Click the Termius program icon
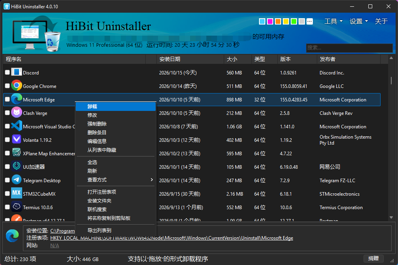 coord(17,207)
